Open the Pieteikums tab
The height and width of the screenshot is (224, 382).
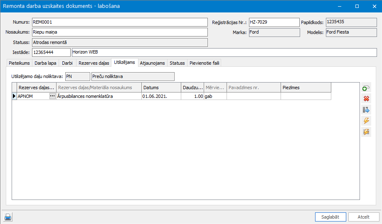[x=19, y=63]
